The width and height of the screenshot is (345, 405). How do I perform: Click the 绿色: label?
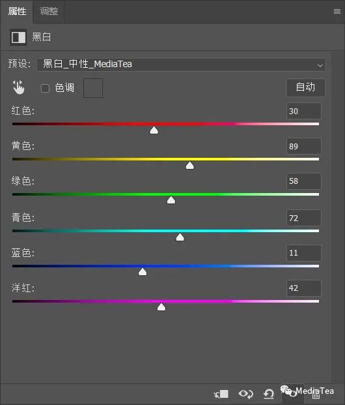coord(23,181)
